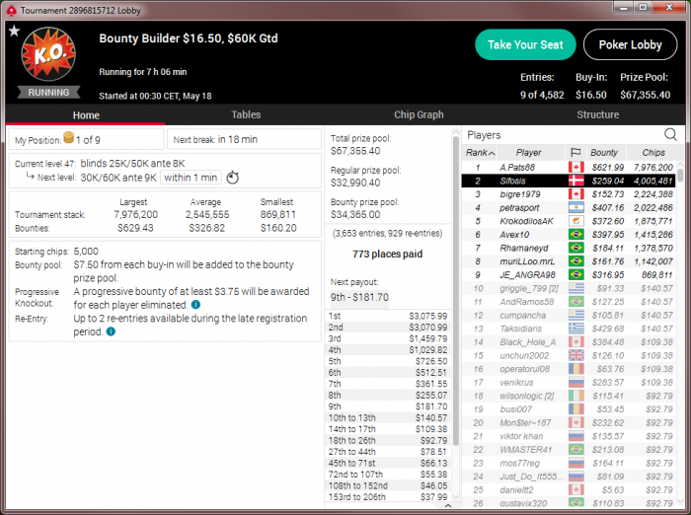Click Brazil flag for JE_ANGRA98

(x=576, y=274)
